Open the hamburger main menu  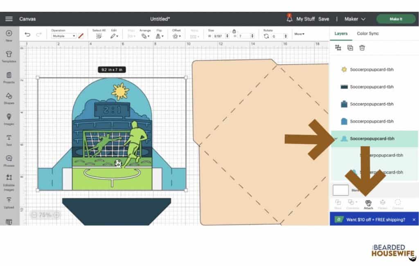9,19
